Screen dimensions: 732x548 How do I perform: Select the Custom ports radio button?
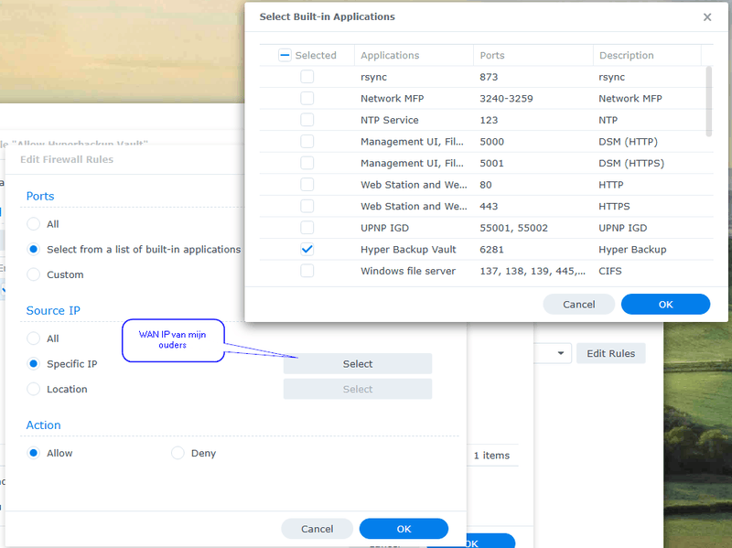click(x=33, y=274)
